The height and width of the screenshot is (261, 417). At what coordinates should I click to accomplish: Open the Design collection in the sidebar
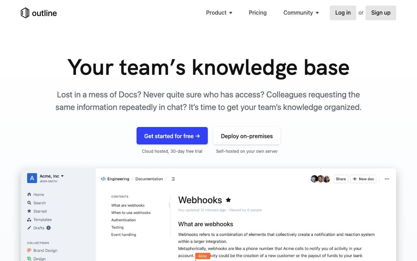click(36, 259)
